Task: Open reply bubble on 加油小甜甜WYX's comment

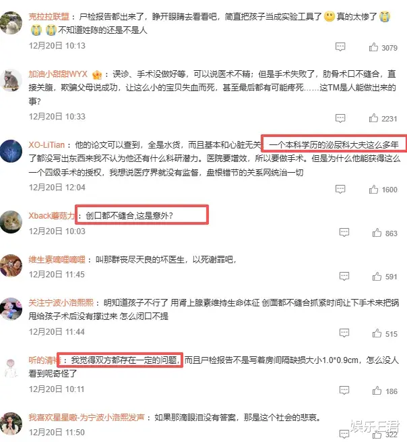Action: tap(340, 118)
